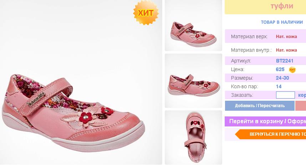Click the sizes value 24-30

tap(282, 78)
